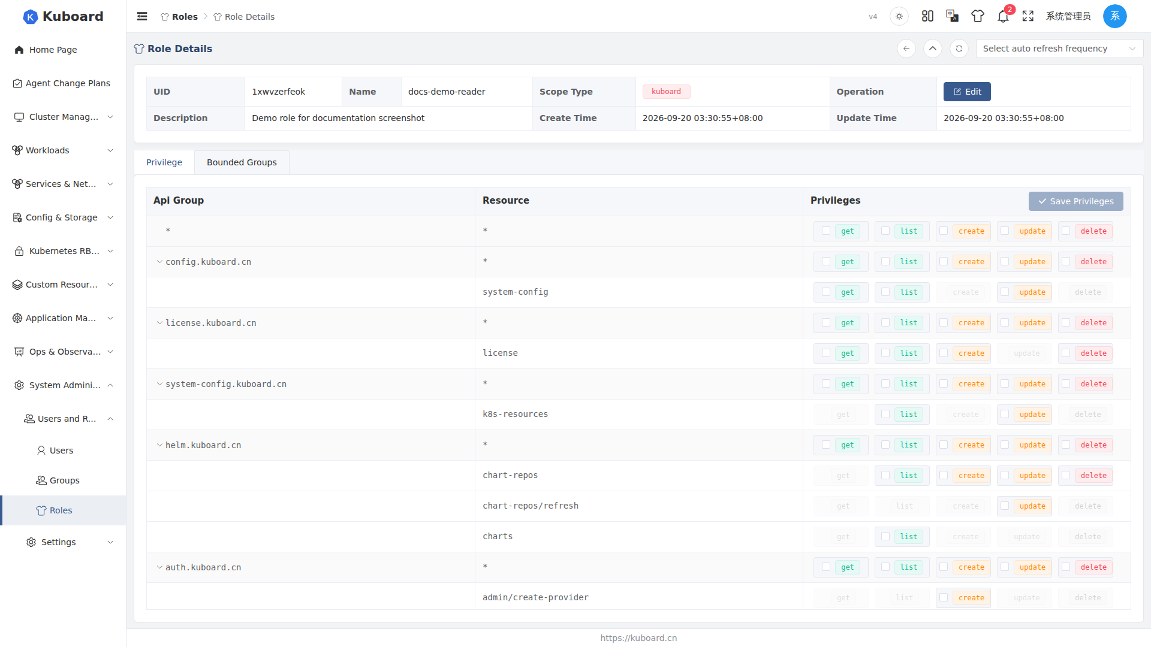The height and width of the screenshot is (647, 1151).
Task: Click the description text Demo role for documentation
Action: tap(338, 118)
